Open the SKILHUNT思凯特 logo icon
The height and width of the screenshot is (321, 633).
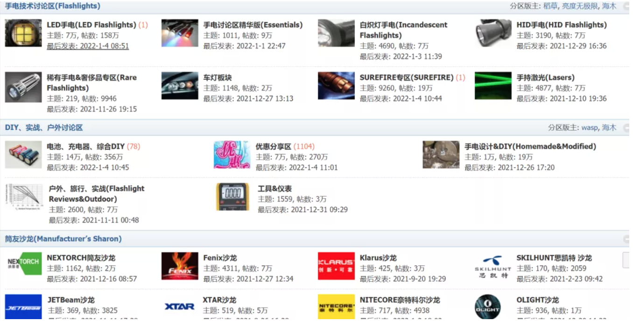tap(493, 266)
